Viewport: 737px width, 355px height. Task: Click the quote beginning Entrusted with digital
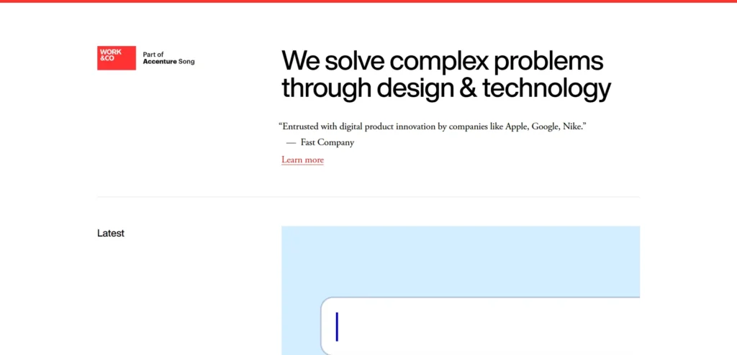(x=433, y=126)
